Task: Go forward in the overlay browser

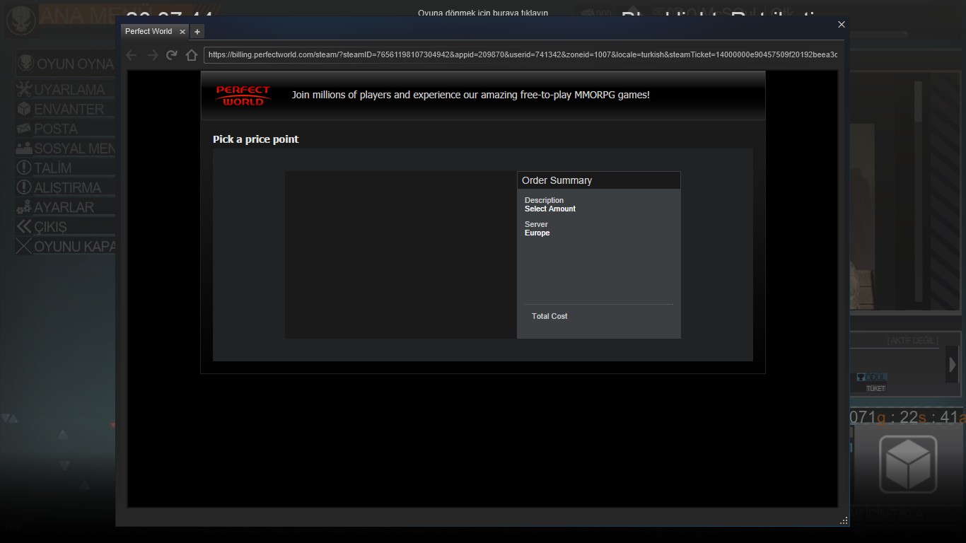Action: [x=152, y=55]
